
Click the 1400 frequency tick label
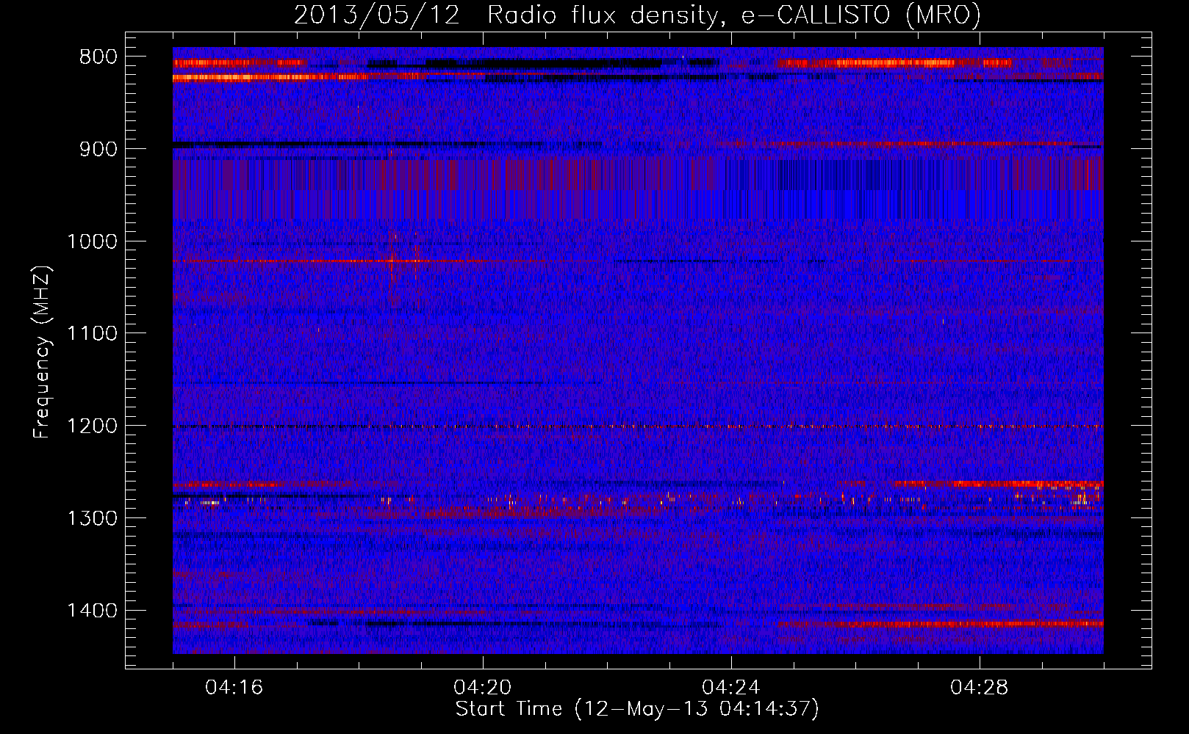pos(92,611)
